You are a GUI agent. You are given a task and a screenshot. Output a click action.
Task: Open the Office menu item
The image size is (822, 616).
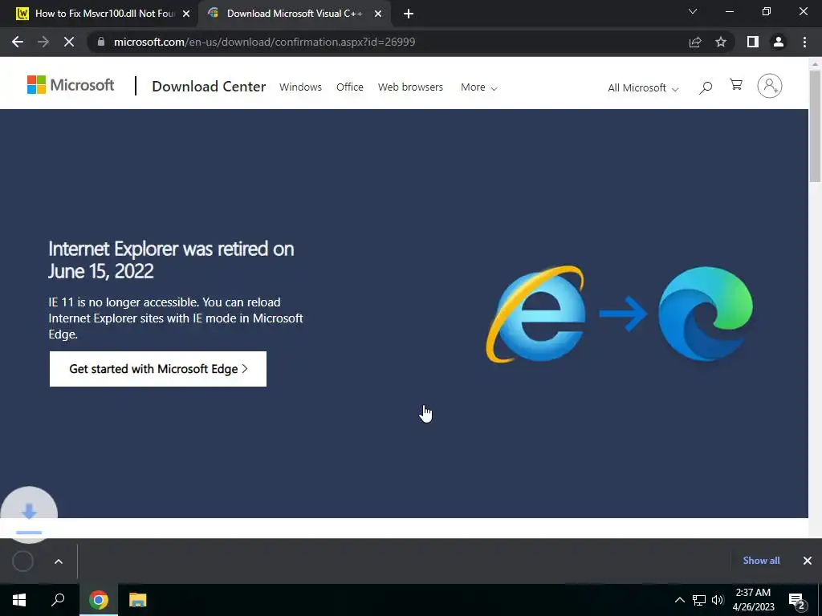tap(350, 87)
